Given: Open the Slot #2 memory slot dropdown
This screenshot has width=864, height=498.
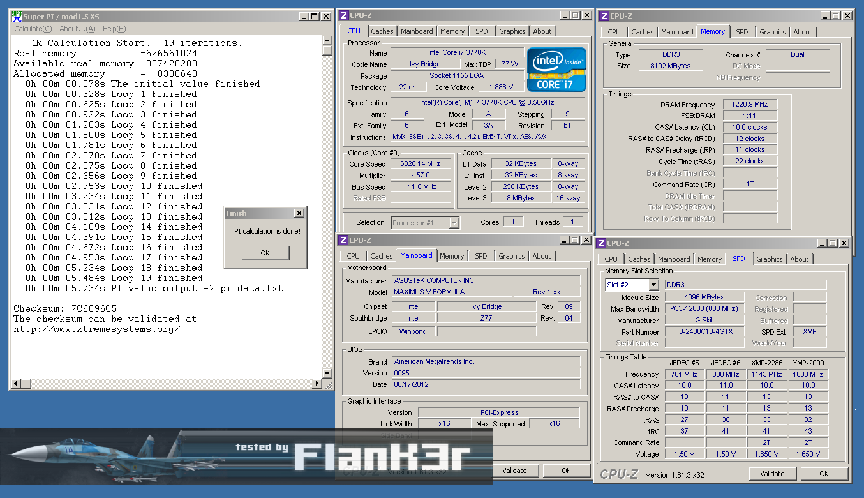Looking at the screenshot, I should tap(654, 285).
